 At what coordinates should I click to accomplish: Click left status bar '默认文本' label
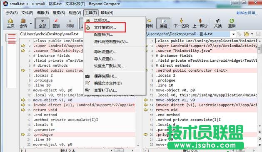tap(68, 150)
